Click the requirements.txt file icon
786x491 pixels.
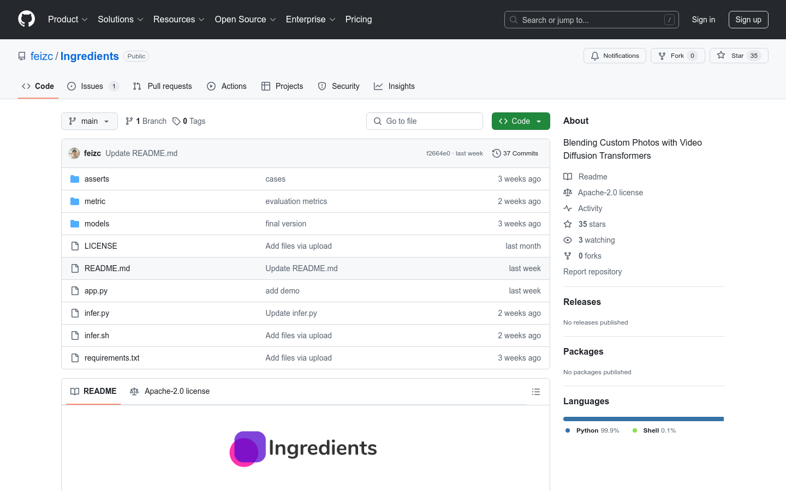click(x=75, y=358)
